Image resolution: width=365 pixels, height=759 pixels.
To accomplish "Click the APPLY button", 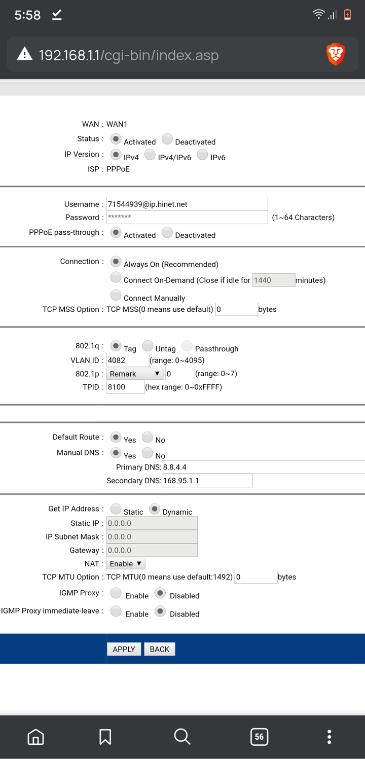I will tap(124, 649).
